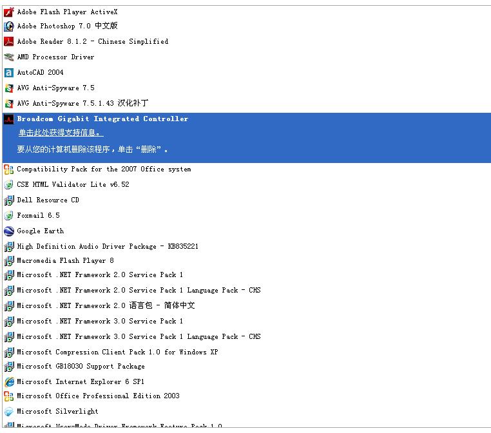This screenshot has height=433, width=491.
Task: Select the AutoCAD 2004 entry
Action: point(40,72)
